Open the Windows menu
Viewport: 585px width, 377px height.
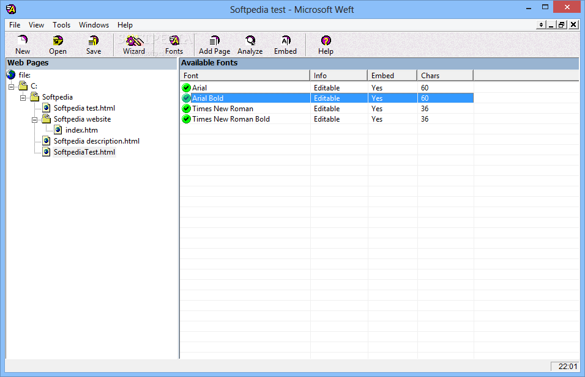94,25
